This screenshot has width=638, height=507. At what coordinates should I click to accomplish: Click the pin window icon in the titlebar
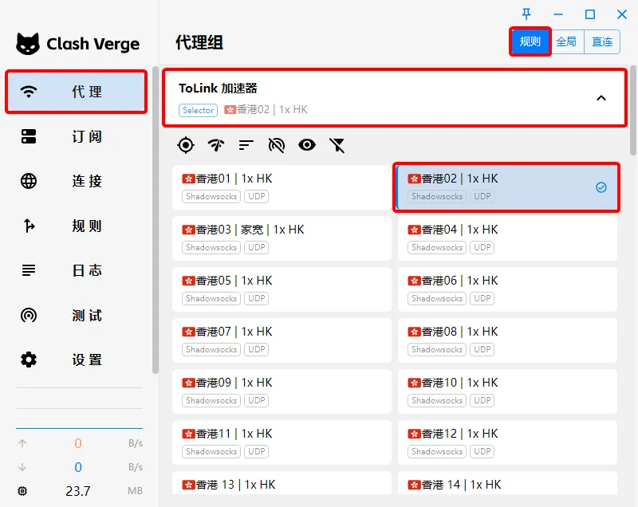pos(526,14)
